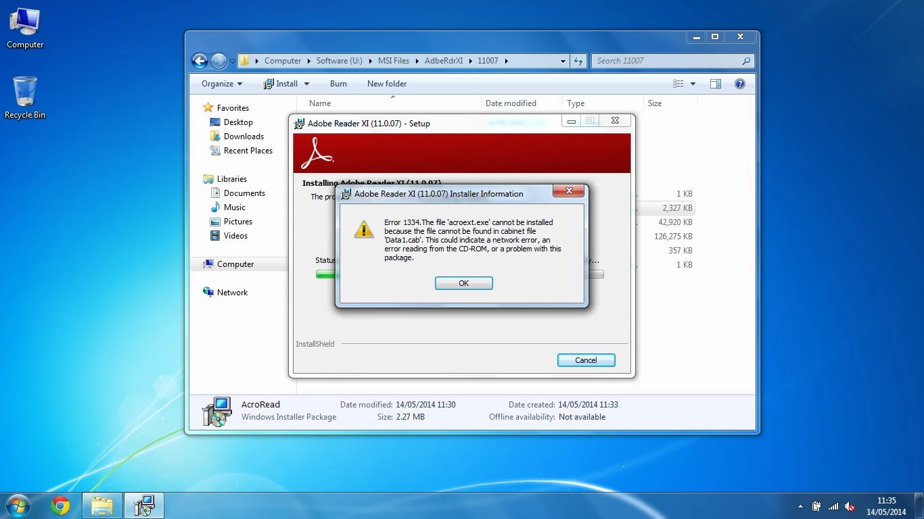Open the Windows Start menu
Image resolution: width=924 pixels, height=519 pixels.
[x=18, y=505]
